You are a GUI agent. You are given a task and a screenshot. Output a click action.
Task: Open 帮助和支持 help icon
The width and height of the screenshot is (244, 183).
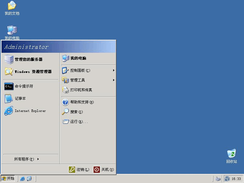[x=66, y=102]
